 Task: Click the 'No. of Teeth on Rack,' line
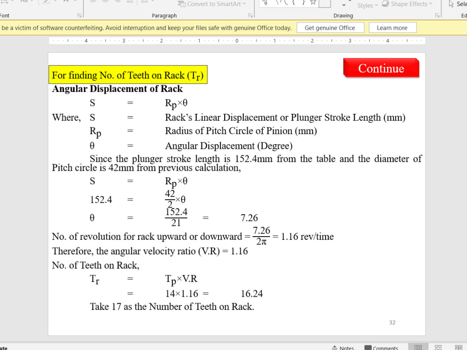tap(96, 265)
